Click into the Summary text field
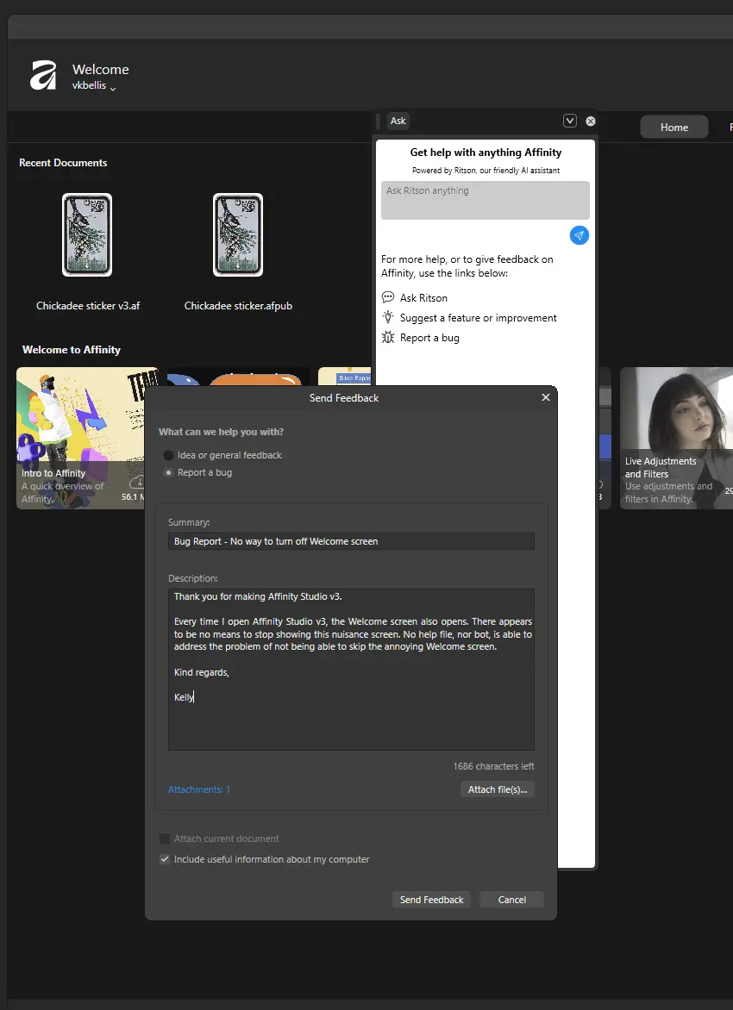Image resolution: width=733 pixels, height=1010 pixels. (x=351, y=541)
